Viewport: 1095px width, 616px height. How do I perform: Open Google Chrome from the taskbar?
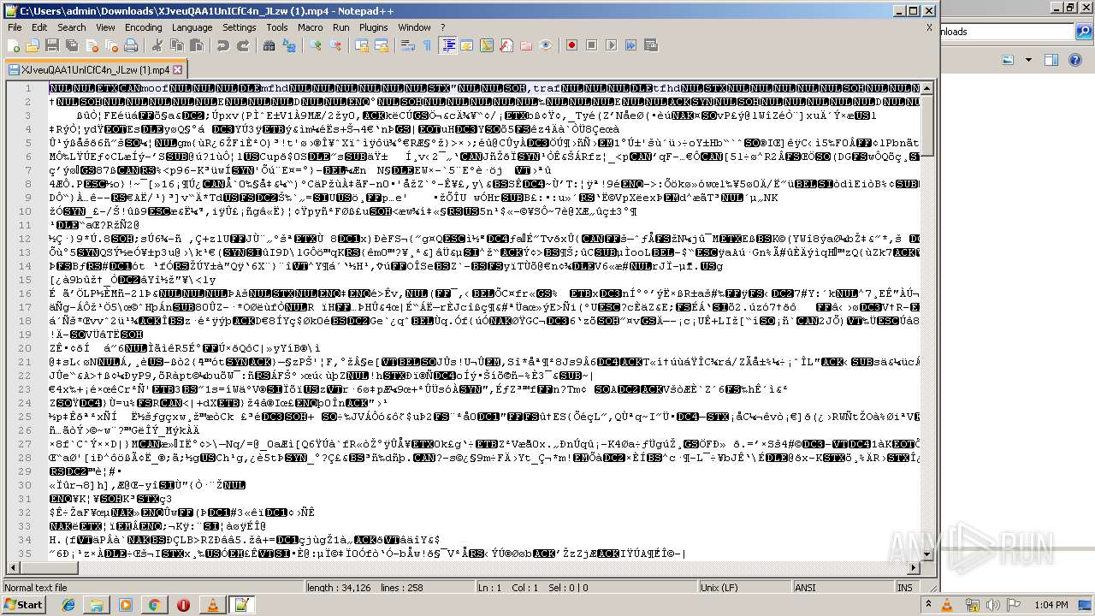pos(154,605)
